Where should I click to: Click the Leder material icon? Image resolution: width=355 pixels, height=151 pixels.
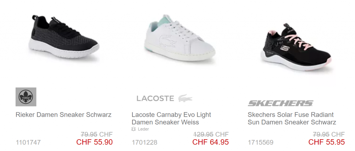(133, 129)
